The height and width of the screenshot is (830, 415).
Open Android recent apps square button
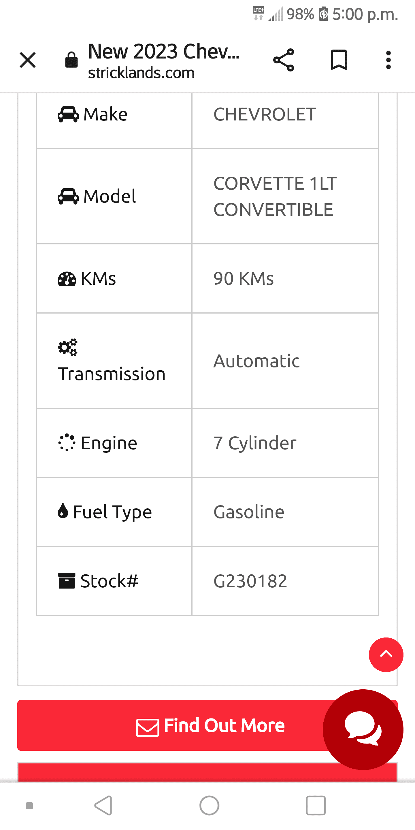coord(316,806)
